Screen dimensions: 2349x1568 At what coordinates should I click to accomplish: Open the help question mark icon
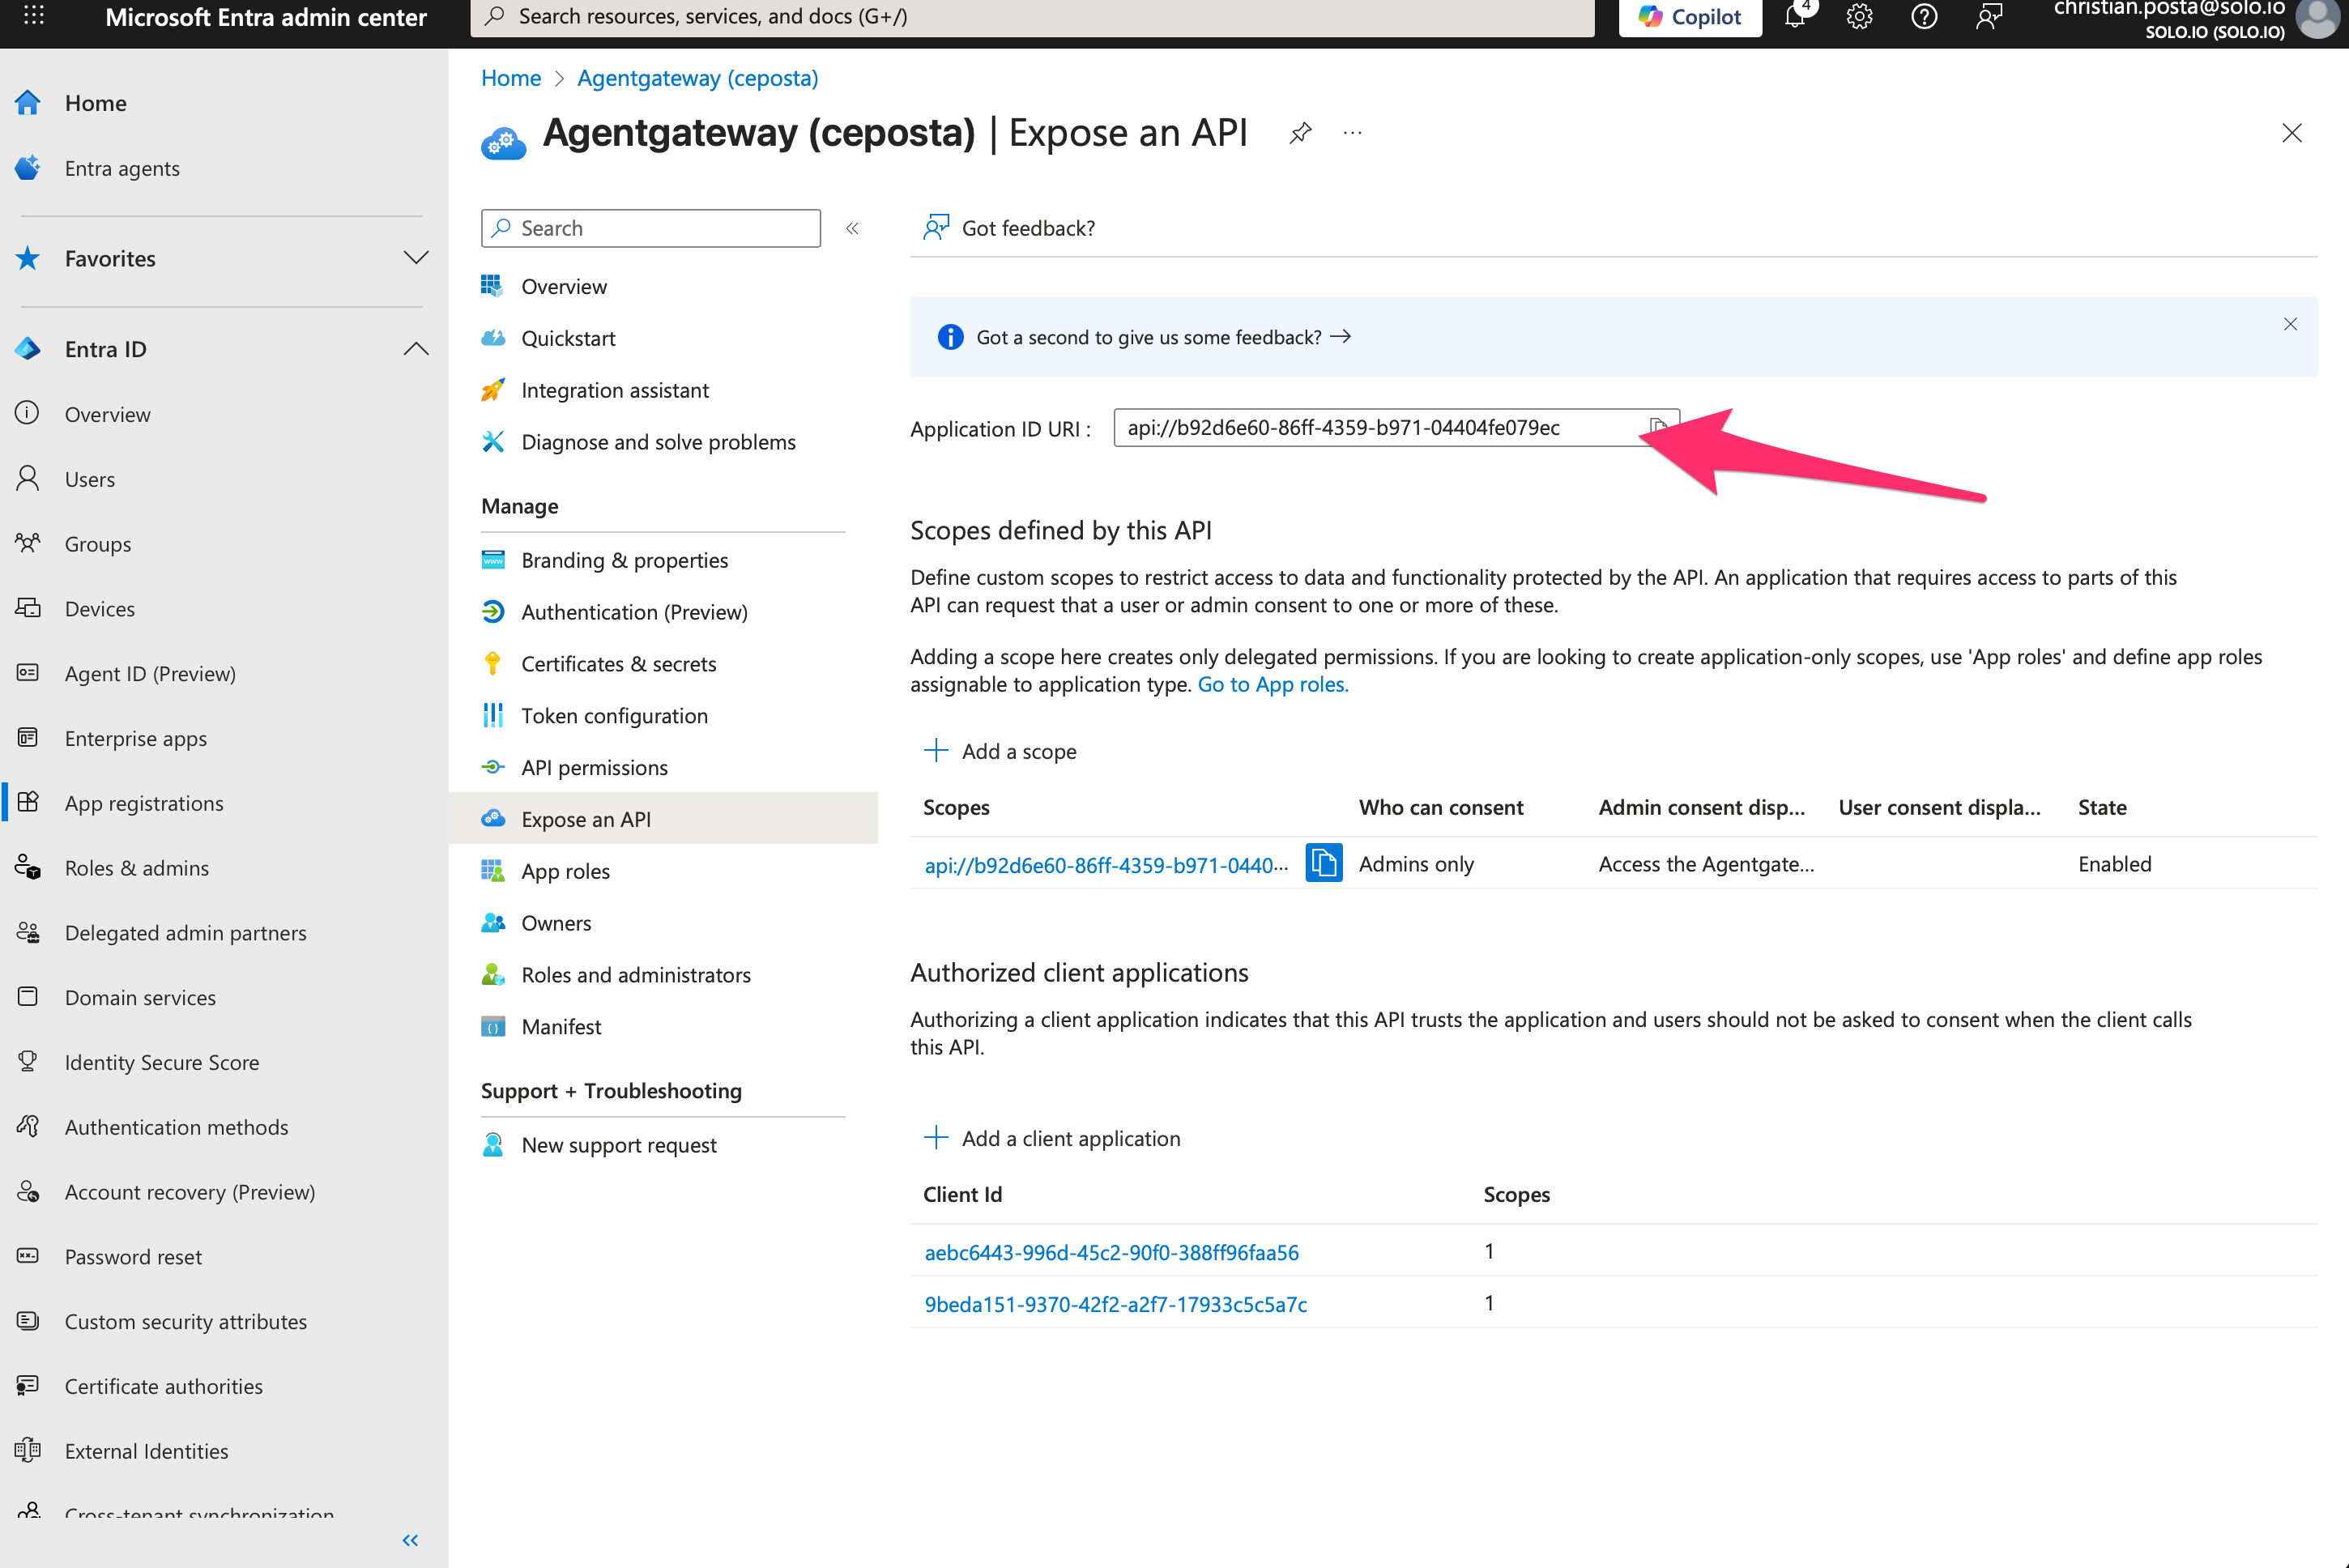tap(1924, 17)
